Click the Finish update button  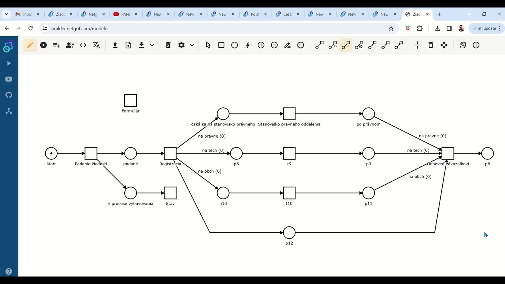486,28
